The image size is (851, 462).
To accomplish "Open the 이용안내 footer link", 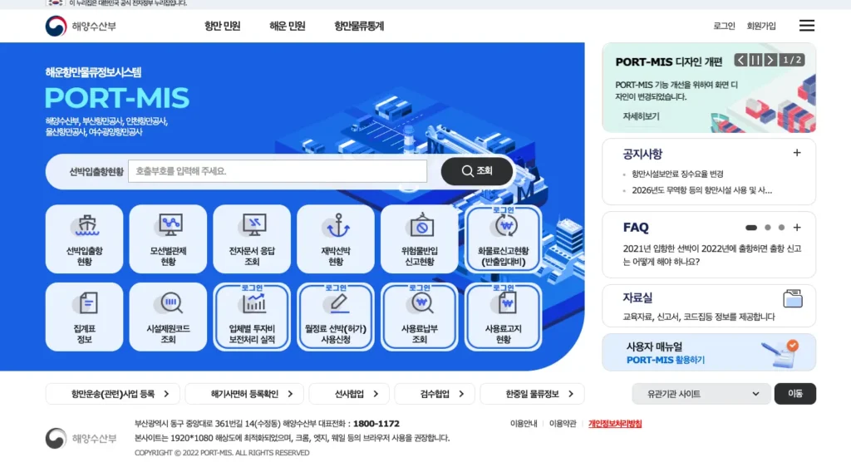I will (524, 424).
